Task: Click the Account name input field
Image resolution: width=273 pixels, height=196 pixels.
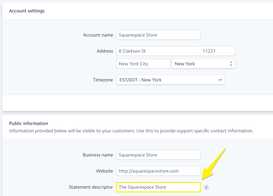Action: click(x=158, y=35)
